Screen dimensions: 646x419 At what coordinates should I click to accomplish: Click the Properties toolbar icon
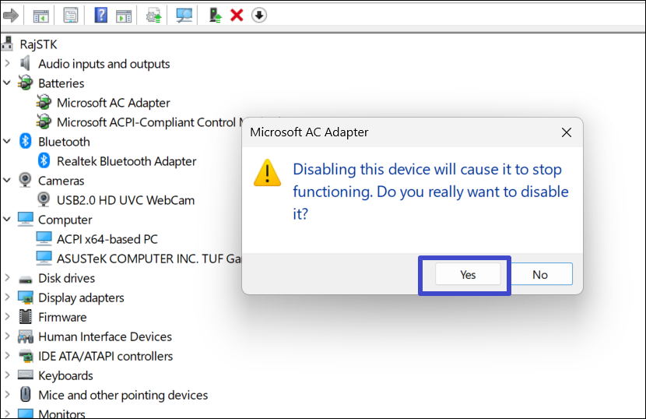coord(71,15)
